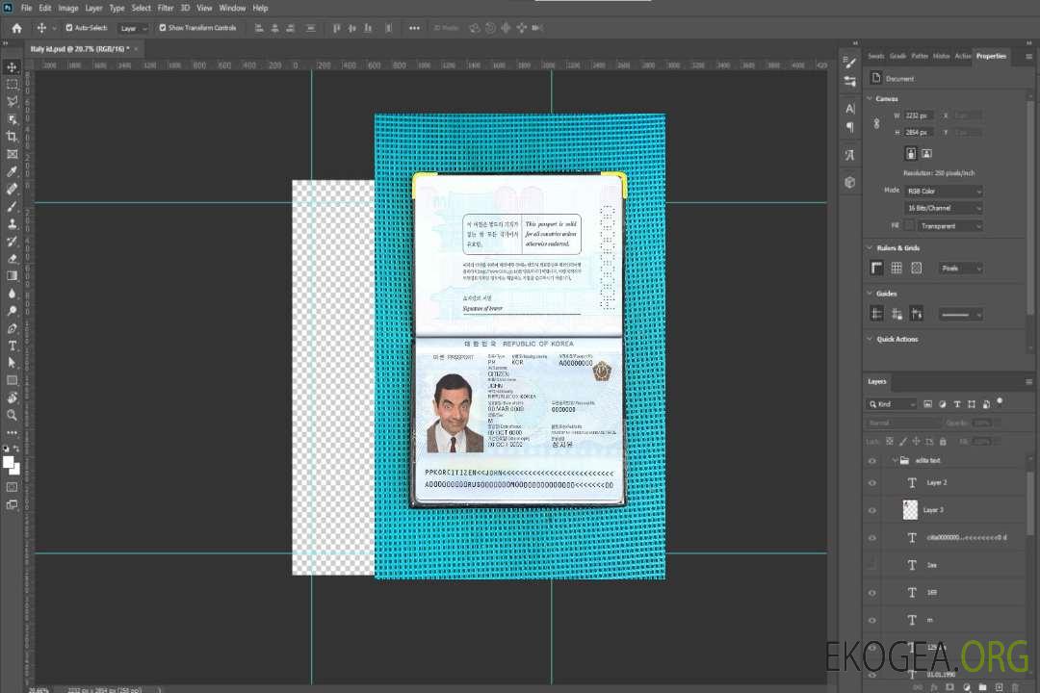Viewport: 1040px width, 693px height.
Task: Select the Eyedropper tool
Action: pyautogui.click(x=13, y=171)
